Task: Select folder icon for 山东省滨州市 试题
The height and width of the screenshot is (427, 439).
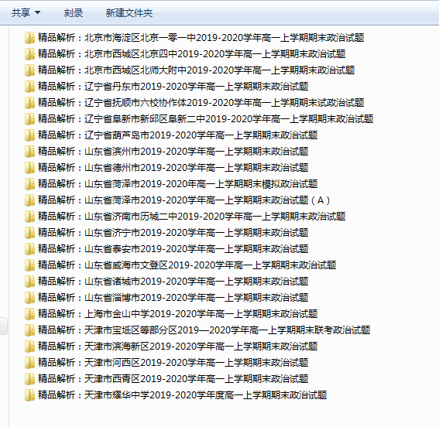Action: click(29, 152)
